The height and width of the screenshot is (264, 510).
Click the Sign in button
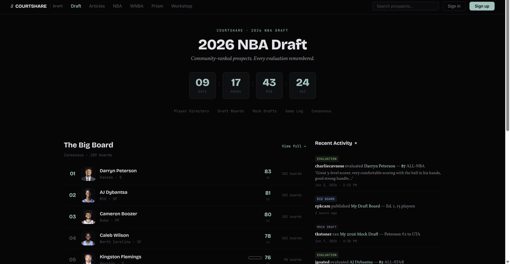[454, 6]
